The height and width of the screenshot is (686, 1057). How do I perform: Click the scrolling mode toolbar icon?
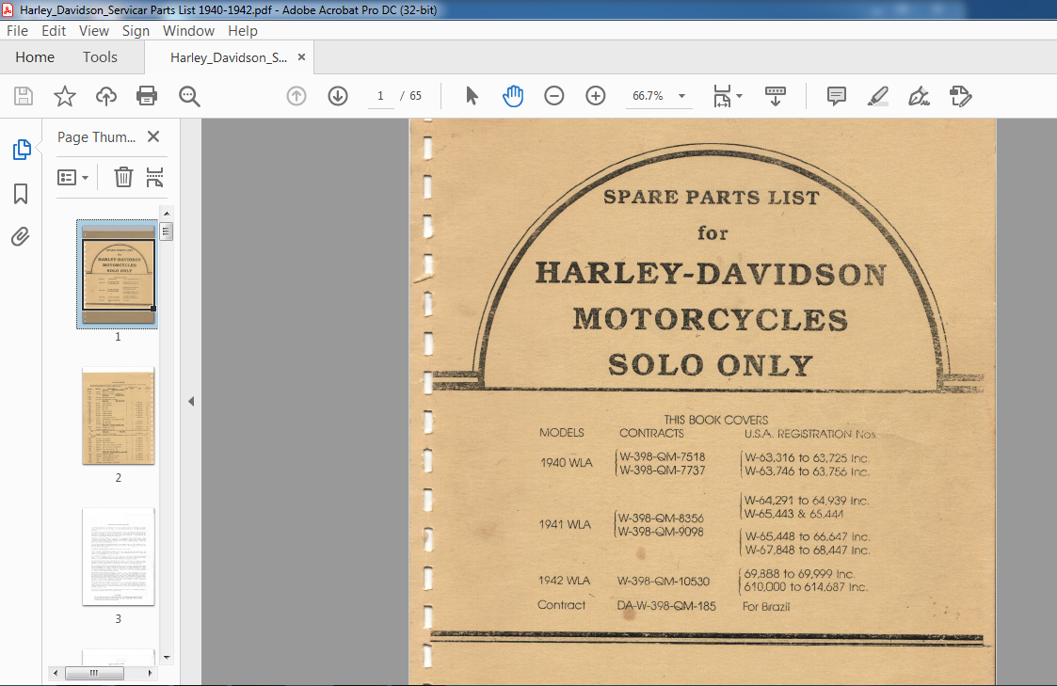coord(776,96)
